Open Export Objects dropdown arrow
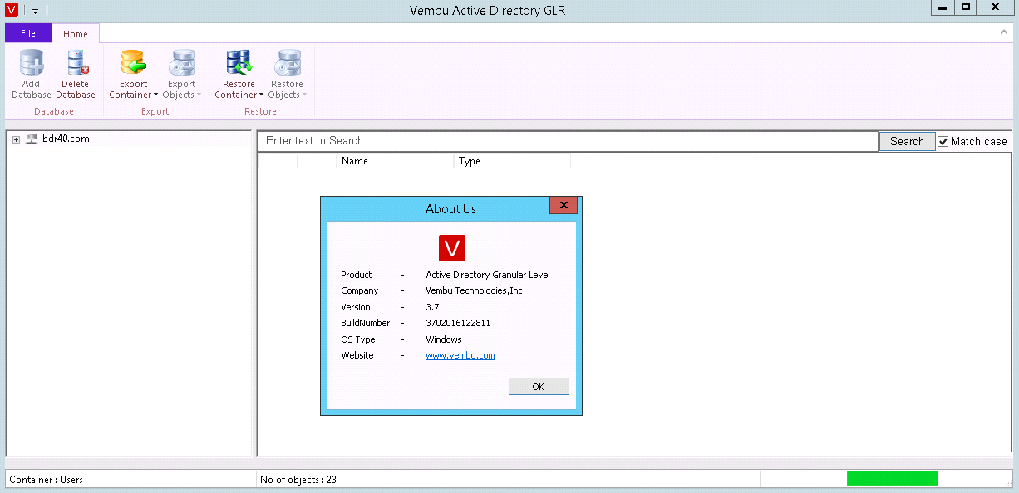 click(x=199, y=95)
